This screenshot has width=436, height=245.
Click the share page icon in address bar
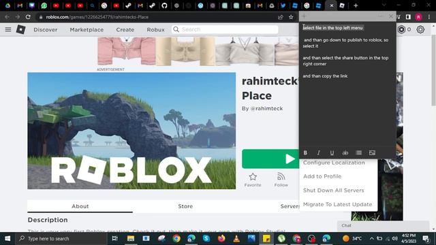coord(280,17)
